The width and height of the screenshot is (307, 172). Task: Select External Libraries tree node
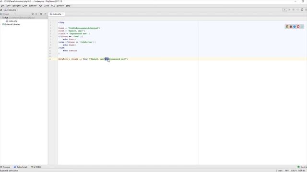pyautogui.click(x=11, y=24)
